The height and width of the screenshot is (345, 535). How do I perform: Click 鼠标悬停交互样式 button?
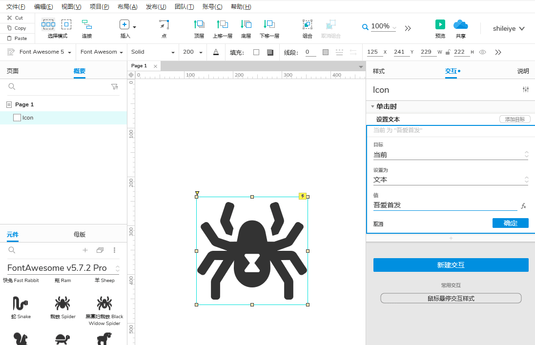point(451,298)
